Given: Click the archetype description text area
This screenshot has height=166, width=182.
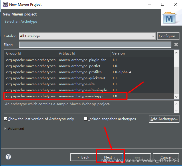Looking at the screenshot, I should (89, 107).
